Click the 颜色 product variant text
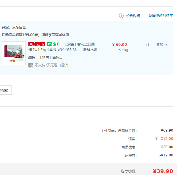The image size is (177, 175). tap(45, 57)
